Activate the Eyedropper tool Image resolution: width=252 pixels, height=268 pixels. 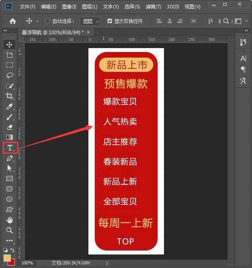point(9,106)
